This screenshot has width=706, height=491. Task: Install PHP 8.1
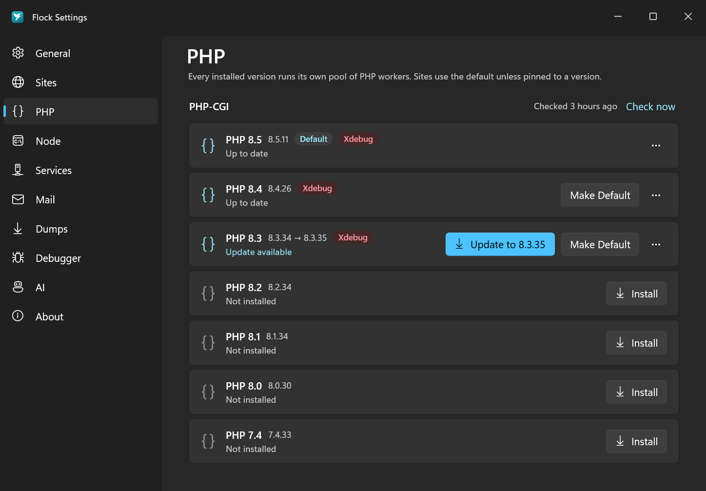(636, 343)
